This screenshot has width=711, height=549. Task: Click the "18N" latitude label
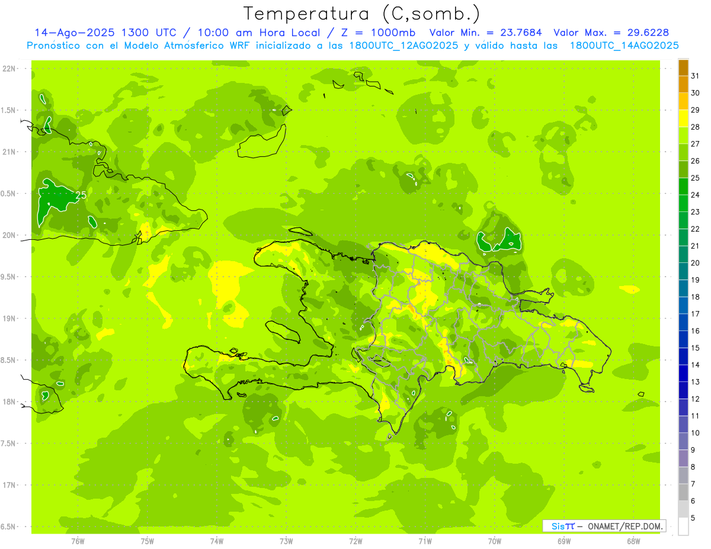point(8,402)
